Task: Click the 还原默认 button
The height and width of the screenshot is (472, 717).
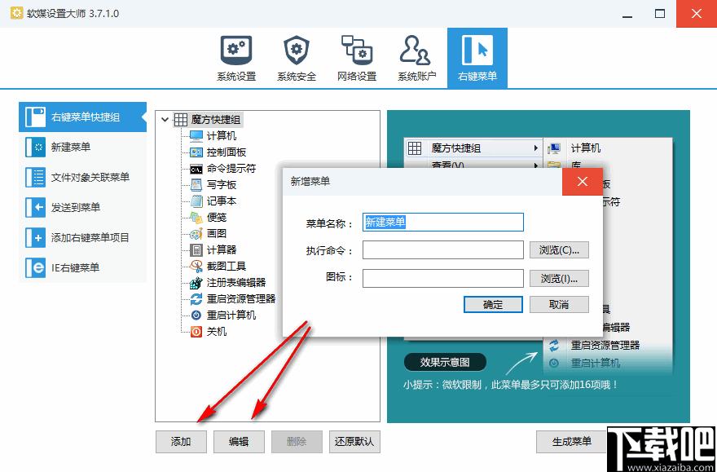Action: (x=354, y=442)
